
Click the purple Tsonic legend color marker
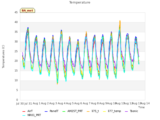[126, 111]
